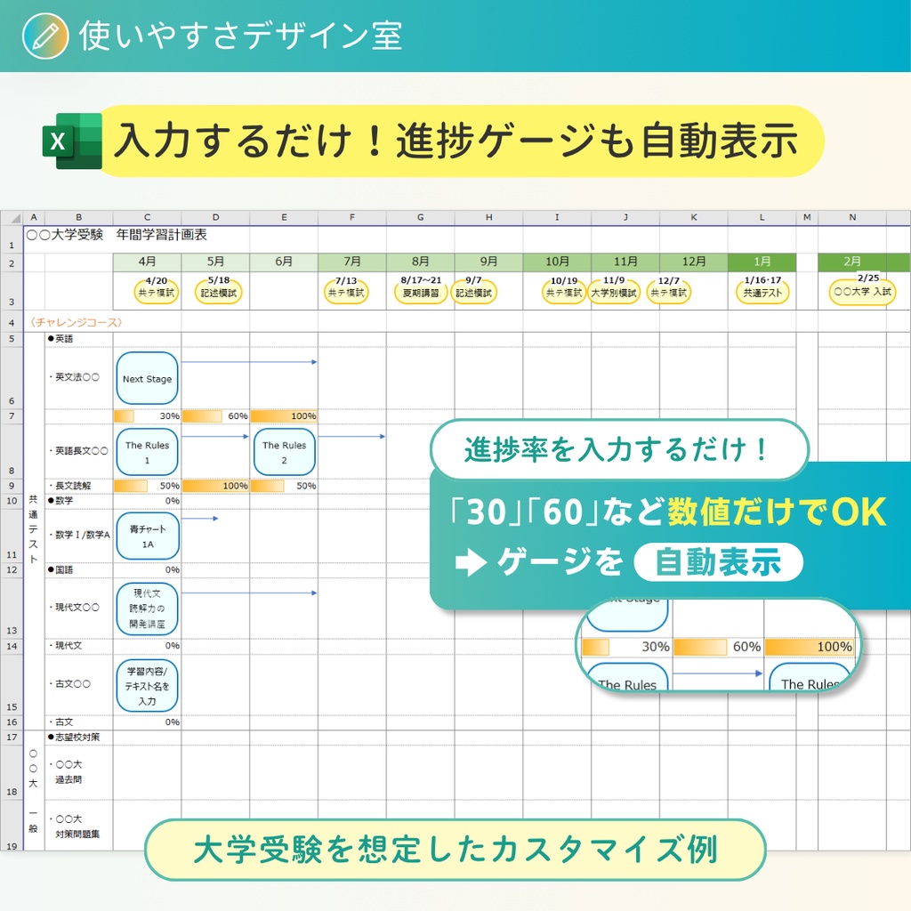Select the 学習内容/テキスト名を入力 shape

pos(147,686)
